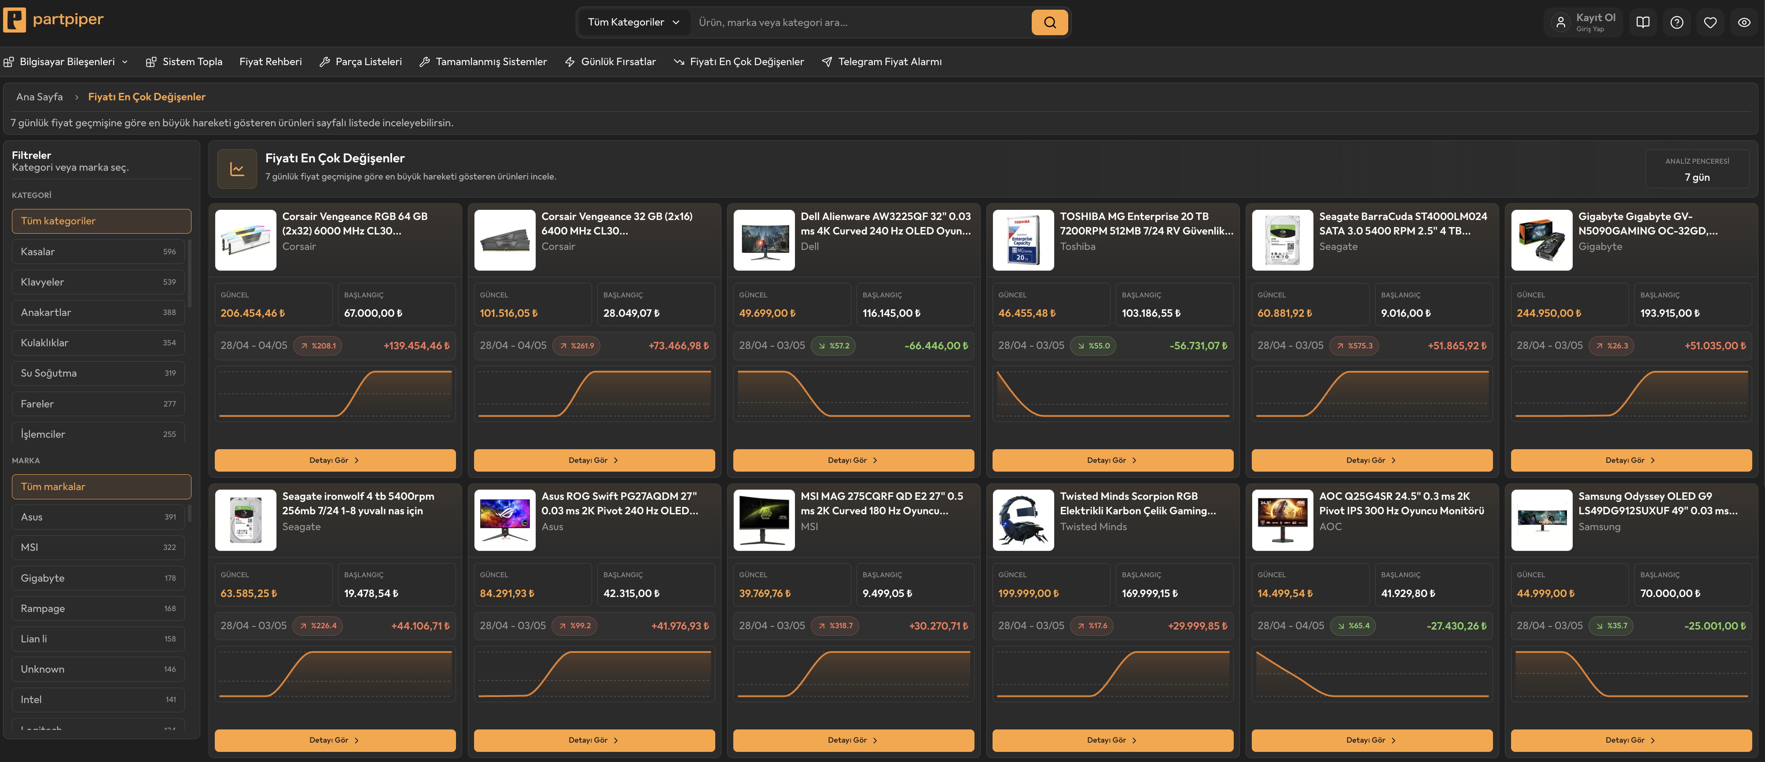This screenshot has width=1765, height=762.
Task: Click the orange search magnifier button
Action: coord(1049,22)
